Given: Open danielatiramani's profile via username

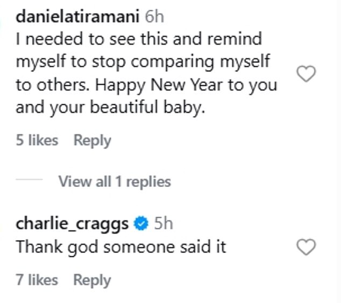Looking at the screenshot, I should click(x=79, y=17).
